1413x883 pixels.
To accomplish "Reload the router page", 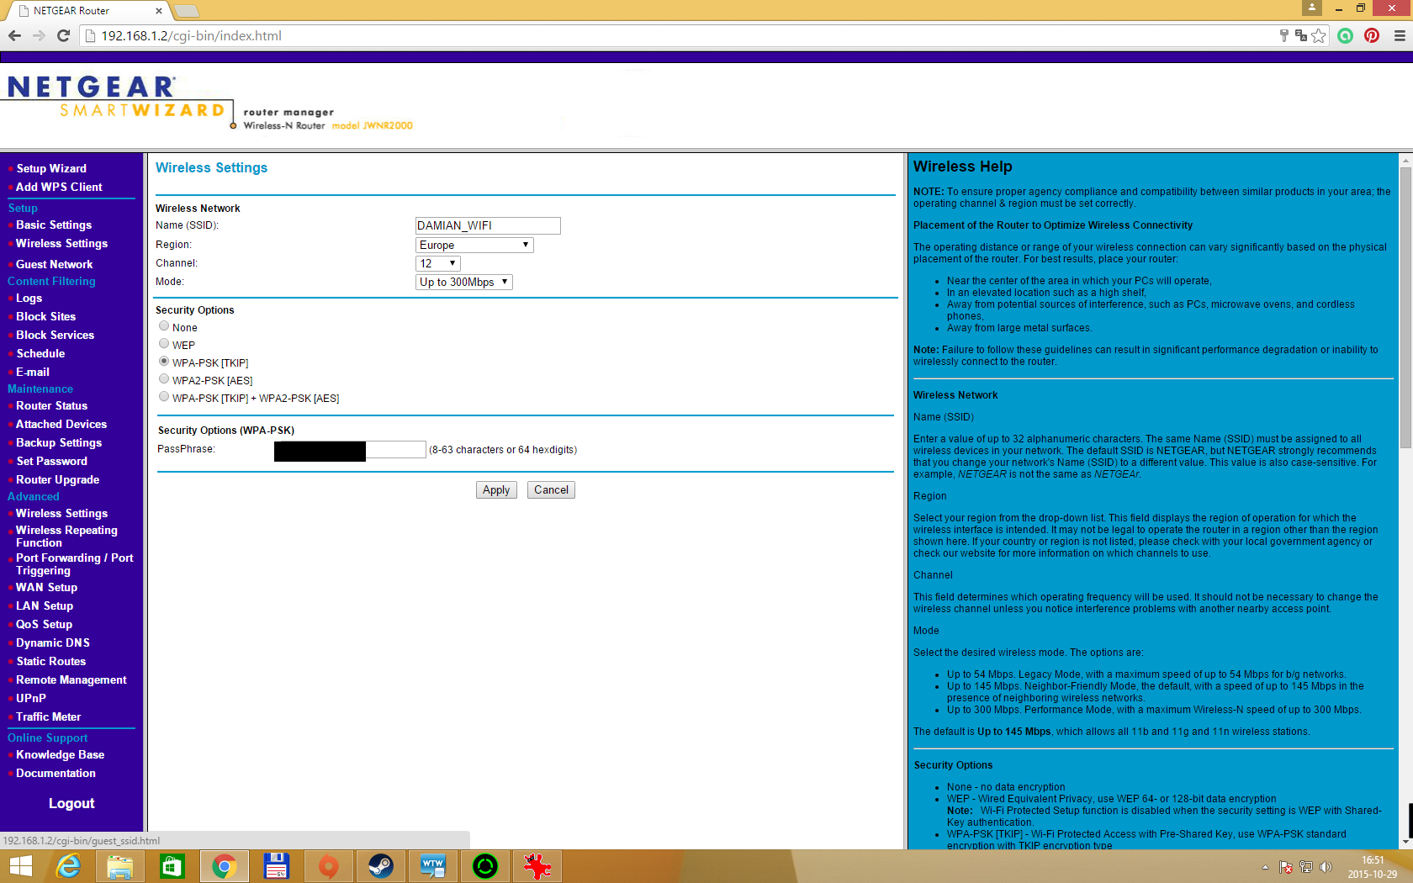I will pyautogui.click(x=63, y=35).
